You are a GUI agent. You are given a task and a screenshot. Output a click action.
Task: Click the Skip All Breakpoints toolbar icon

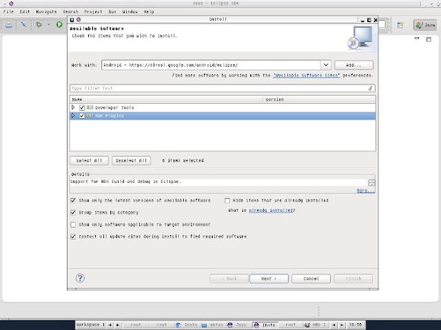coord(23,25)
